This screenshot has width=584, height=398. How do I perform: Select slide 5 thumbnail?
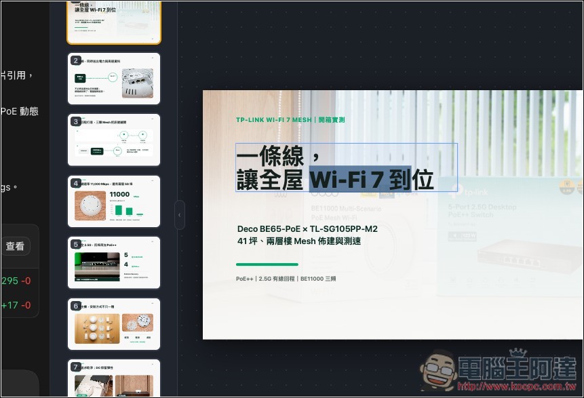114,262
